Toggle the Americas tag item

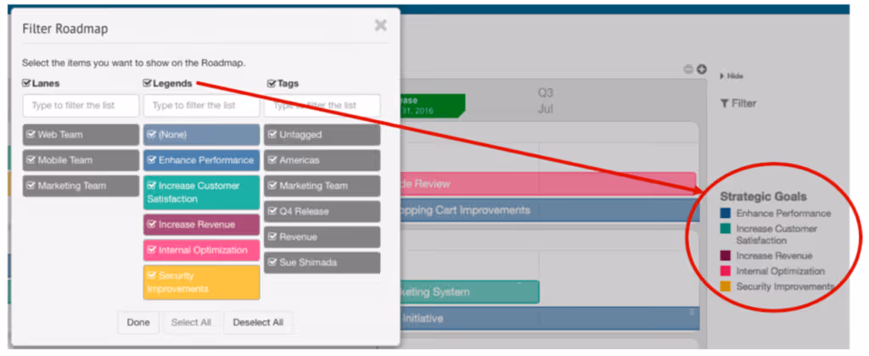[322, 160]
